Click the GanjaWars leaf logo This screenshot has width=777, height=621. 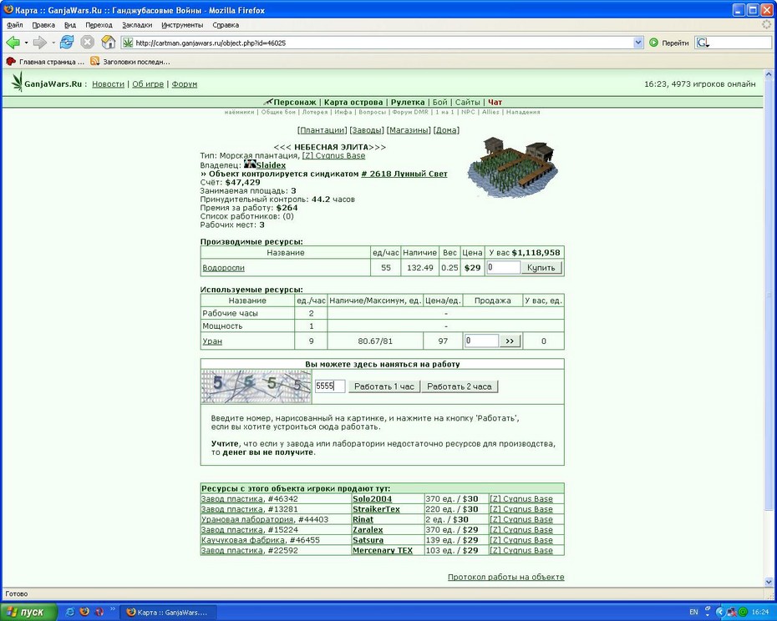click(x=18, y=82)
